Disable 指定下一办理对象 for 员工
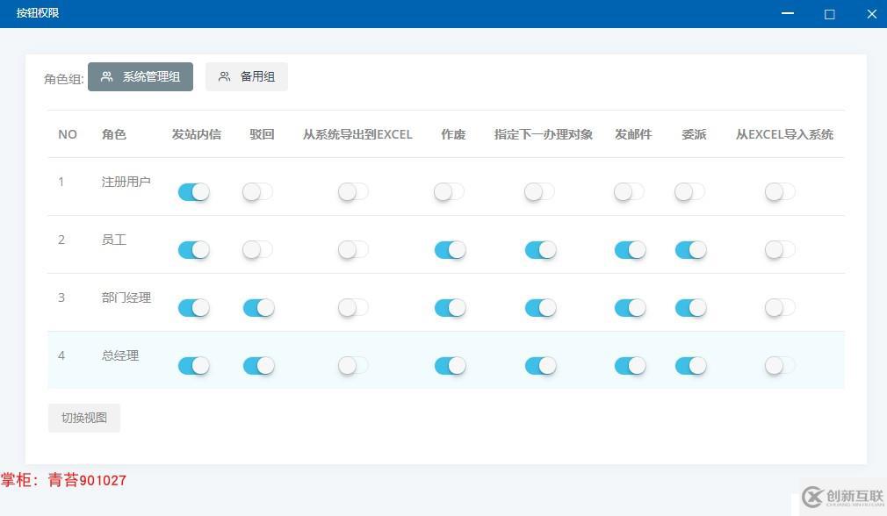 click(x=540, y=249)
